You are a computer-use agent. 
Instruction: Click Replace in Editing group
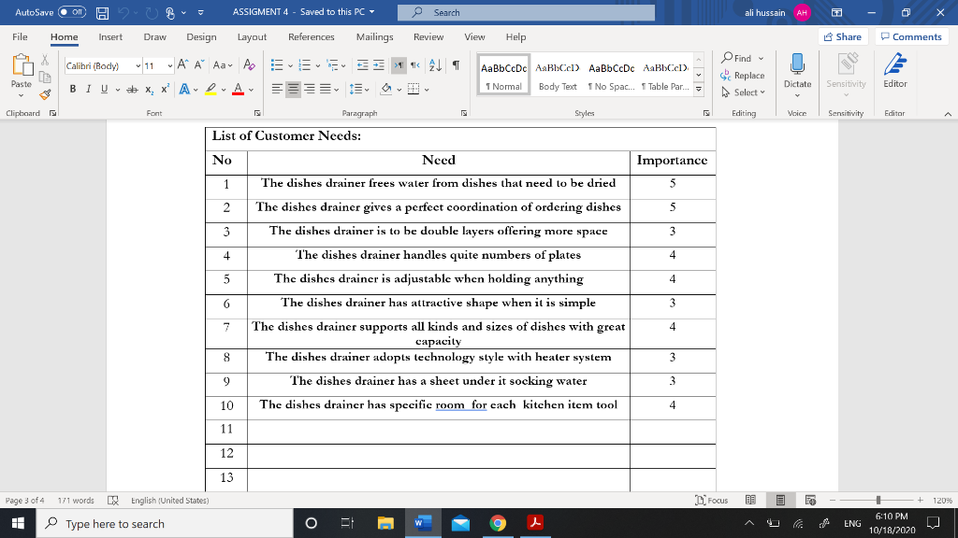742,76
